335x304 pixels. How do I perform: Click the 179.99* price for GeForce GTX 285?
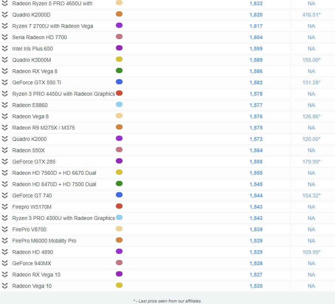coord(311,162)
